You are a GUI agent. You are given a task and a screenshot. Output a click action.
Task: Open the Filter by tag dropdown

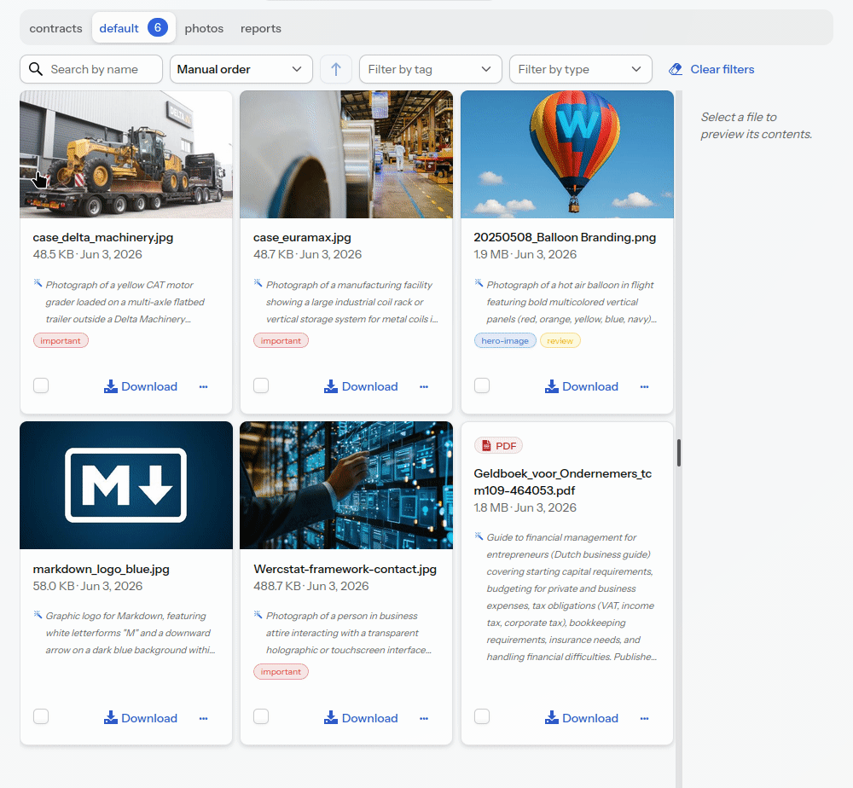point(430,69)
